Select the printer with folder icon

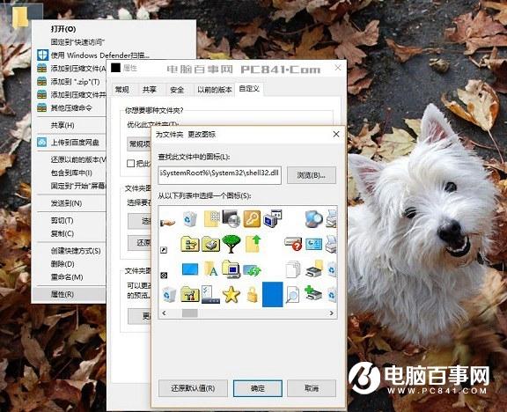click(x=313, y=269)
